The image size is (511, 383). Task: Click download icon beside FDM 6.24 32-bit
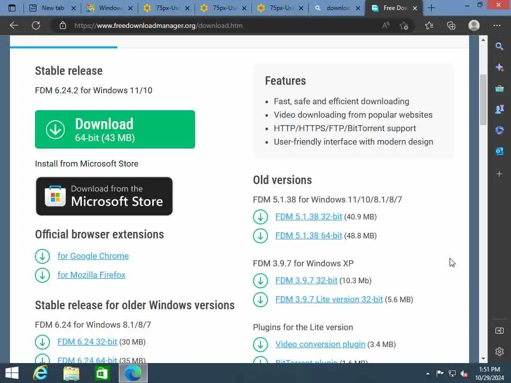42,342
